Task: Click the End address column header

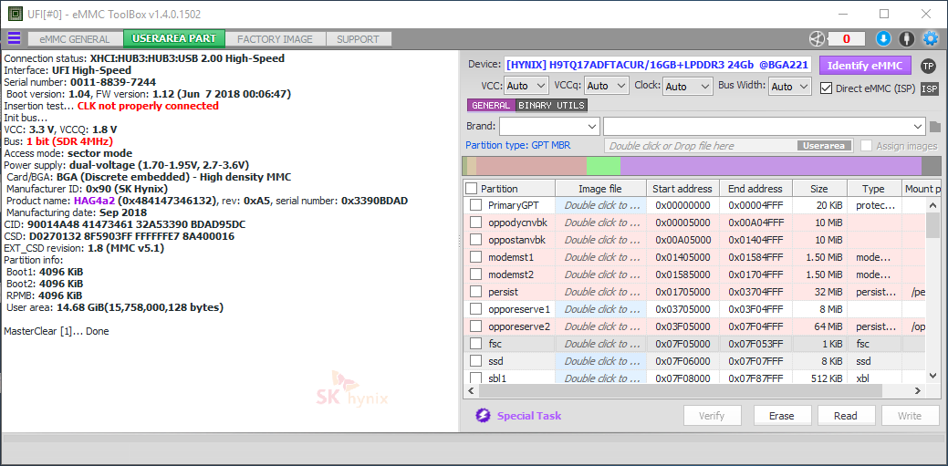Action: 755,189
